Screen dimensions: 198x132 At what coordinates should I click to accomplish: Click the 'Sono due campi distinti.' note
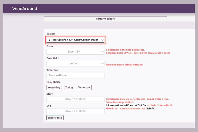point(120,102)
